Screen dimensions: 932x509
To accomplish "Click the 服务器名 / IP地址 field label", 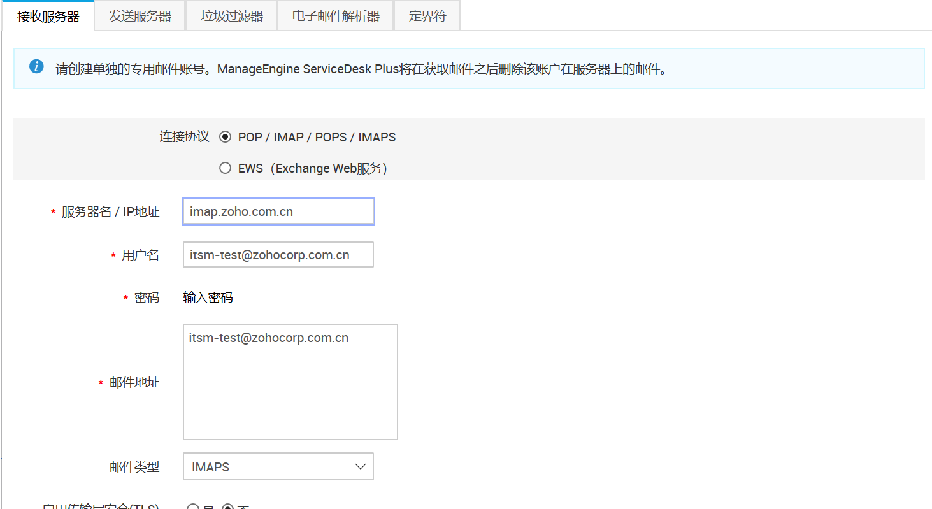I will point(110,212).
